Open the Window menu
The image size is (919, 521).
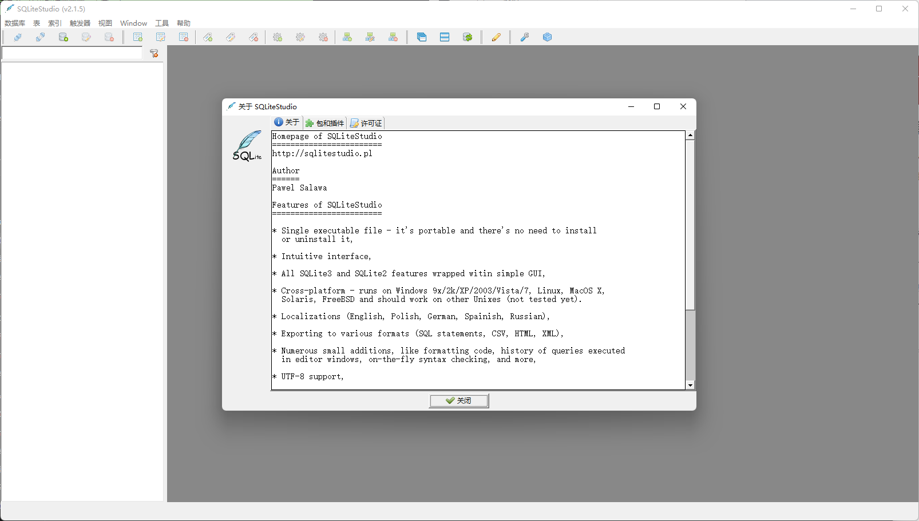133,23
